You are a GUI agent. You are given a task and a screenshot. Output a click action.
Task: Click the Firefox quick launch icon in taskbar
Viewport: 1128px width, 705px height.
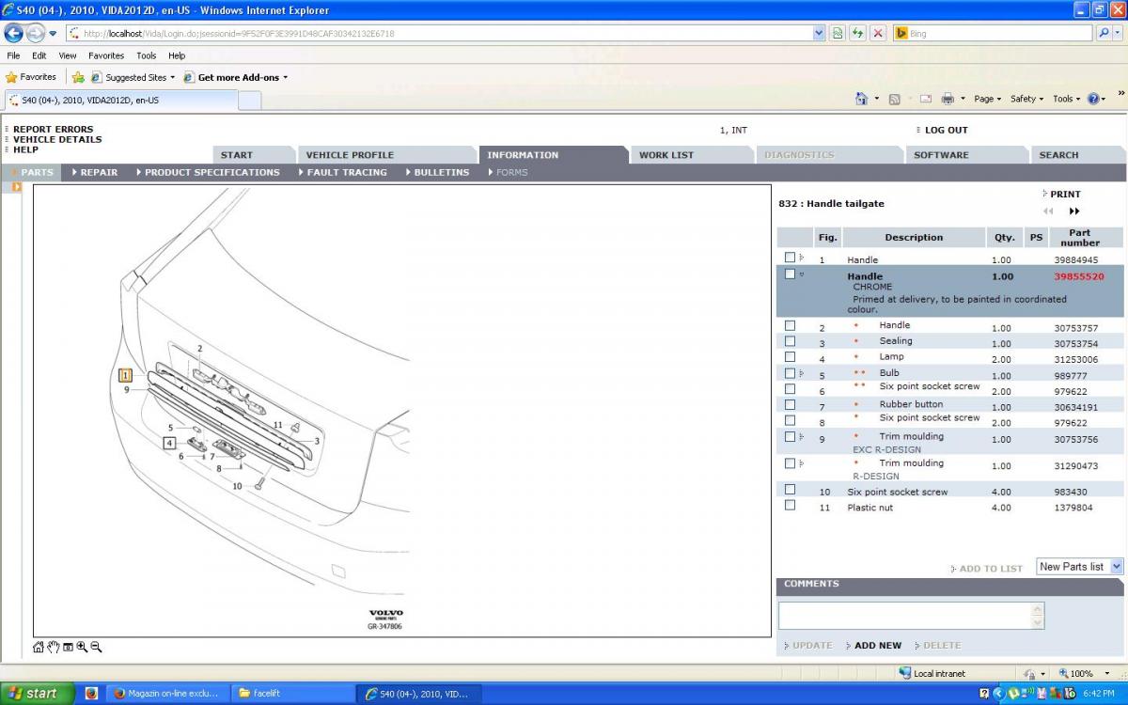pos(91,694)
